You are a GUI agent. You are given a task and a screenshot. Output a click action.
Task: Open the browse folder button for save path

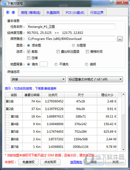120,39
